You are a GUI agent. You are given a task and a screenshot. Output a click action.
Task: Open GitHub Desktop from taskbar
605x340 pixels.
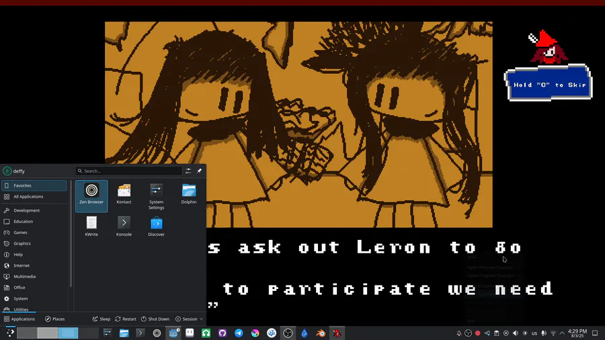(223, 333)
